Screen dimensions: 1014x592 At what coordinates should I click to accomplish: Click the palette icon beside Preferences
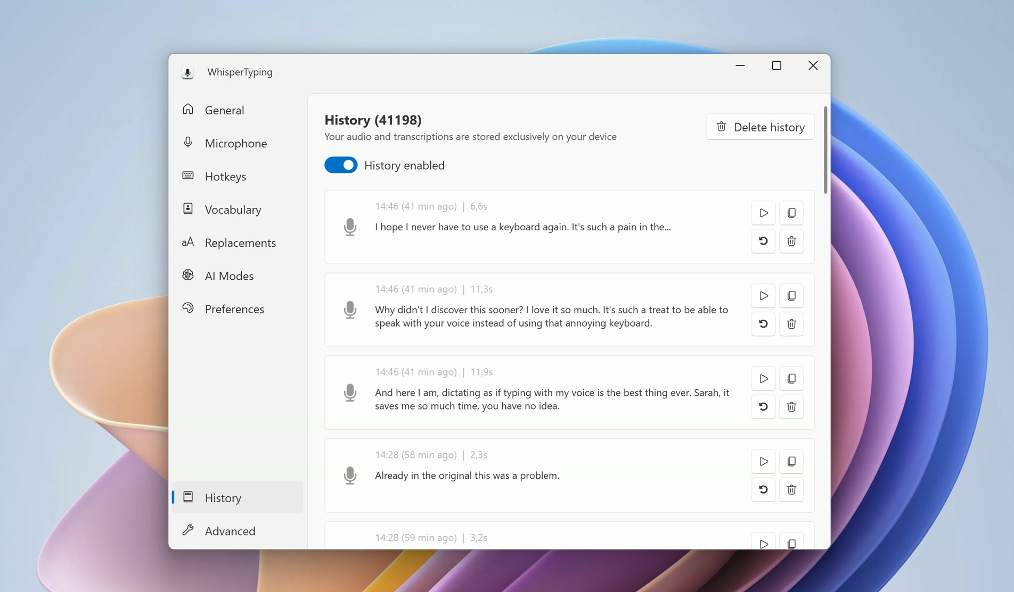point(188,308)
